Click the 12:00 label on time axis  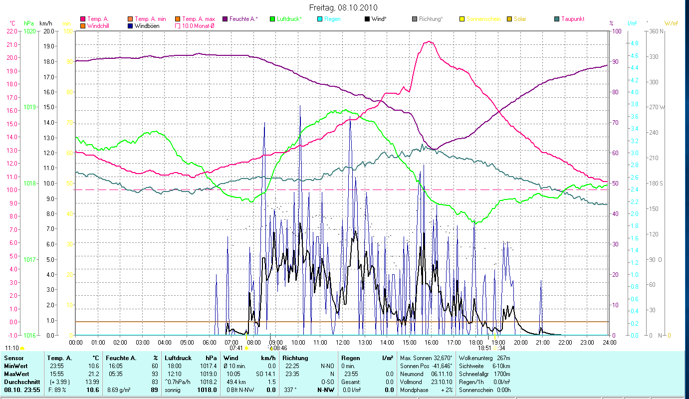[343, 342]
